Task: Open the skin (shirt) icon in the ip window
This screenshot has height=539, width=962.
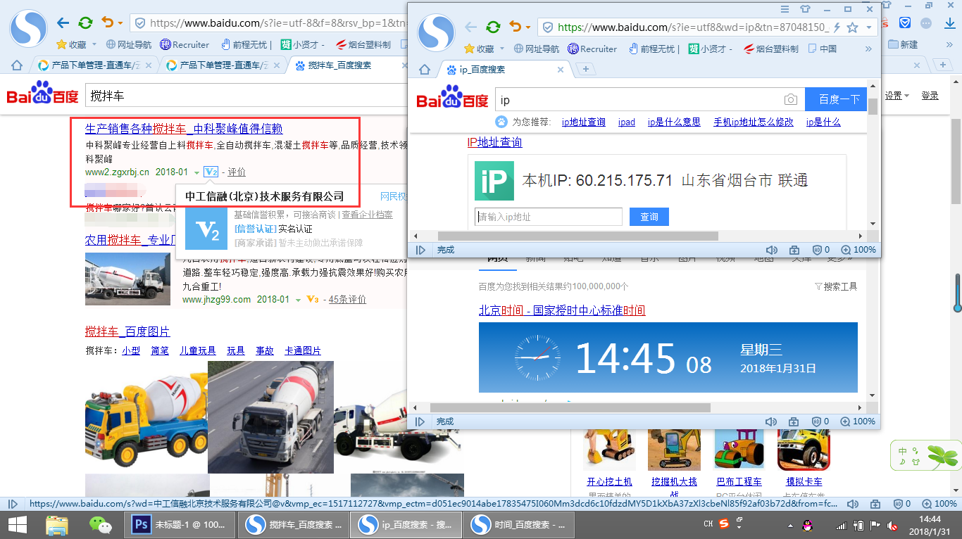Action: [x=806, y=9]
